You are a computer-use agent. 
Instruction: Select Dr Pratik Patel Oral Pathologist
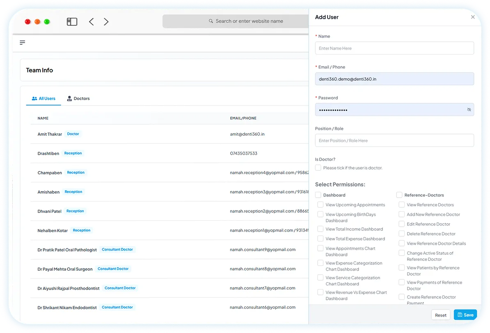tap(67, 250)
